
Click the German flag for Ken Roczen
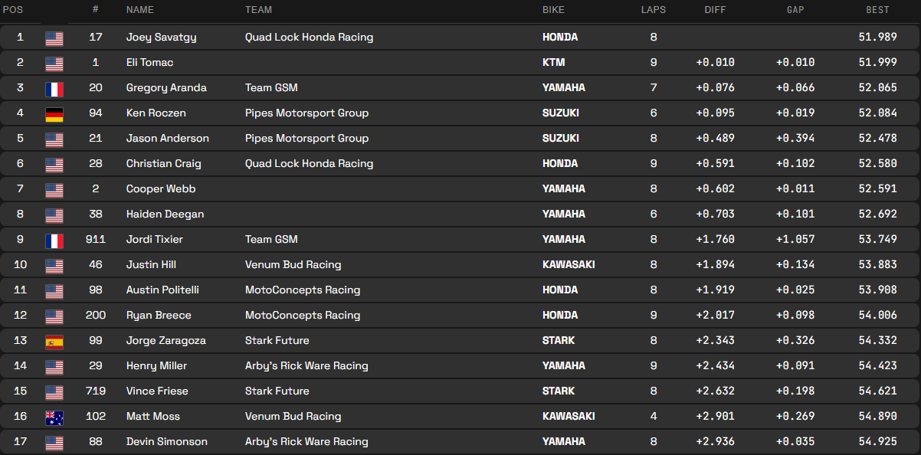[54, 113]
